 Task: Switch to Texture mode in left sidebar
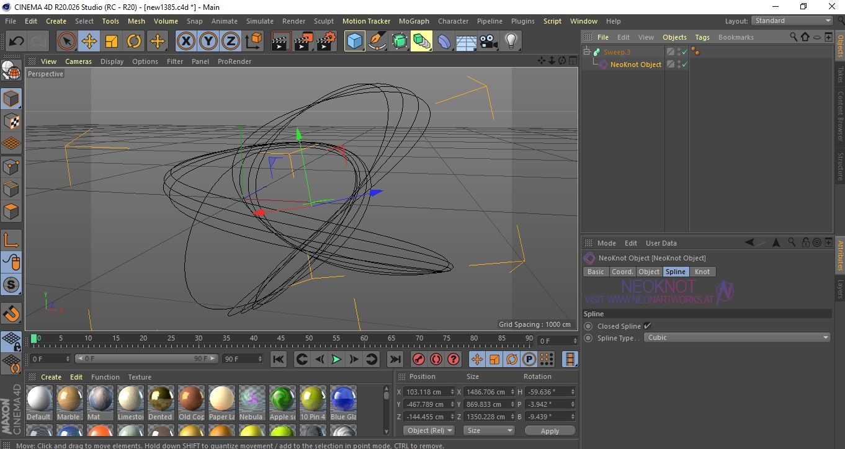tap(11, 121)
